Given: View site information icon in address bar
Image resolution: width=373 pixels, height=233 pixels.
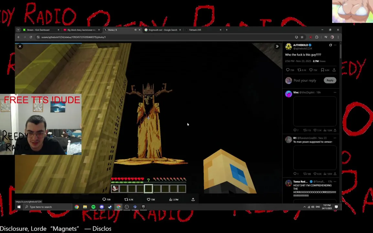Looking at the screenshot, I should pyautogui.click(x=38, y=37).
